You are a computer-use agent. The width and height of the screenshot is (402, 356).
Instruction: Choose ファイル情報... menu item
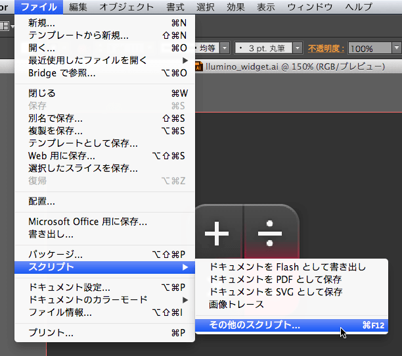(x=105, y=313)
